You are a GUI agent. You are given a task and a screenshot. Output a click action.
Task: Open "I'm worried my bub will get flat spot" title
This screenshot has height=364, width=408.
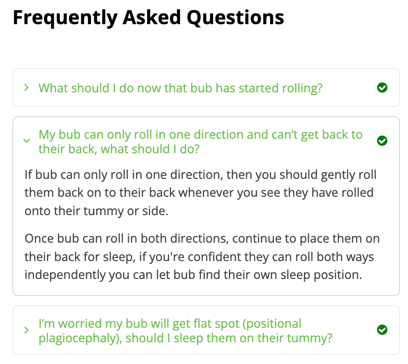(170, 323)
